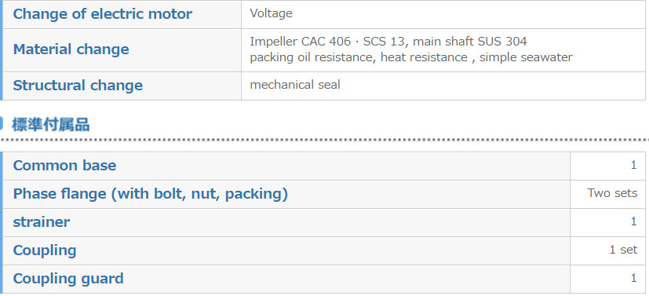Click the quantity 1 for Coupling guard

633,278
